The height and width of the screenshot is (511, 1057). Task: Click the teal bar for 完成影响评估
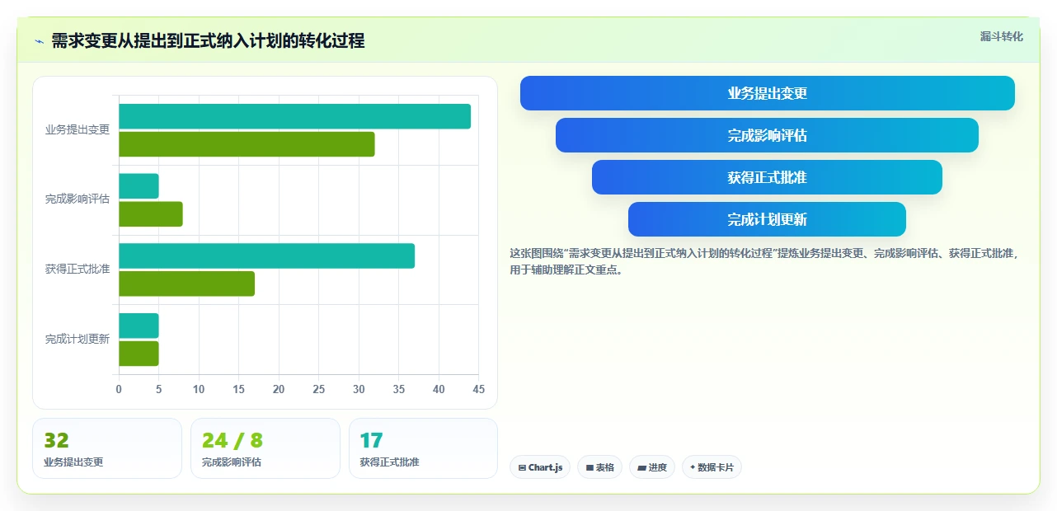coord(139,186)
